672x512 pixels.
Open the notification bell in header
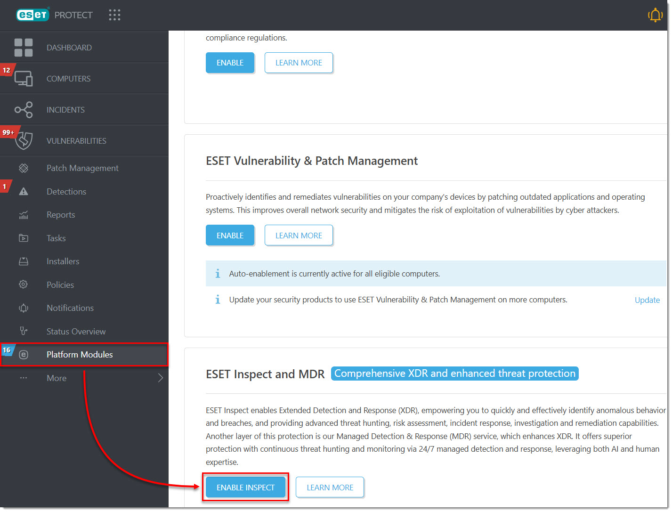(655, 15)
